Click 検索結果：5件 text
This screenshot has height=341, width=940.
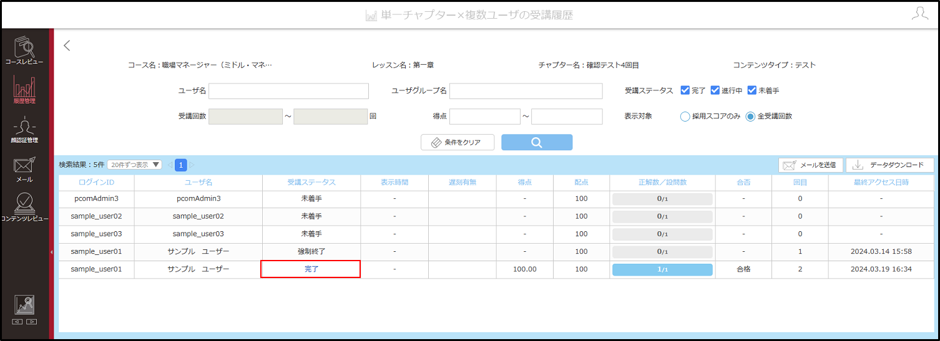click(x=81, y=165)
